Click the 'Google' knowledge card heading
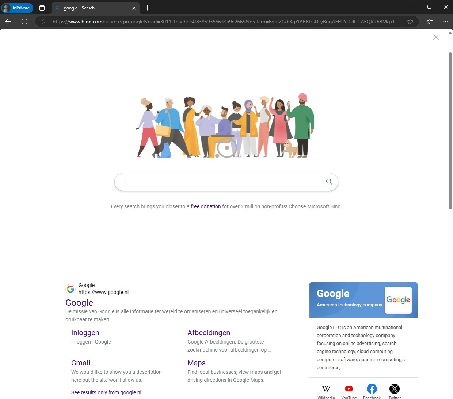Screen dimensions: 453x399 (x=333, y=294)
